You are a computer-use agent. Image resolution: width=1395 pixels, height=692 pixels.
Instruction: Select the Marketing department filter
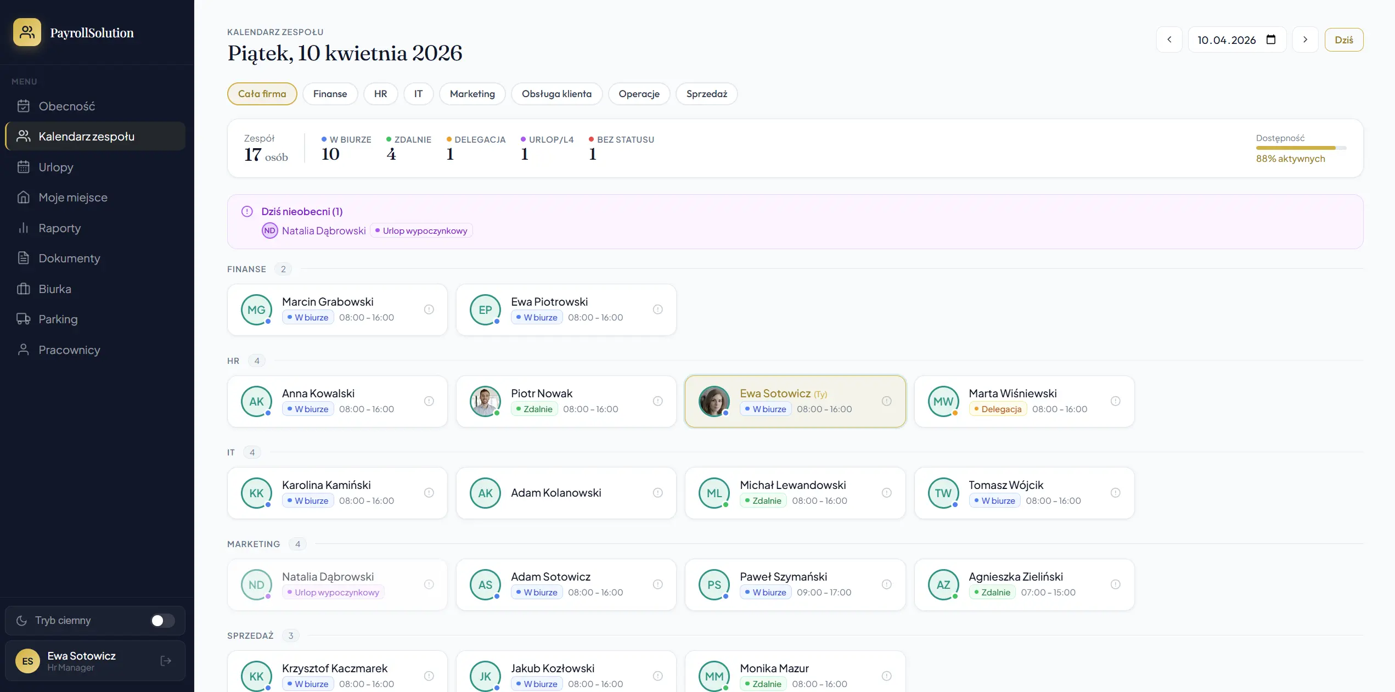pyautogui.click(x=472, y=94)
